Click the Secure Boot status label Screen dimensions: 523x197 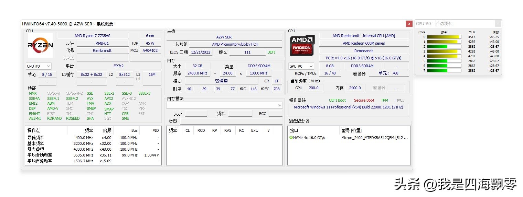click(364, 100)
